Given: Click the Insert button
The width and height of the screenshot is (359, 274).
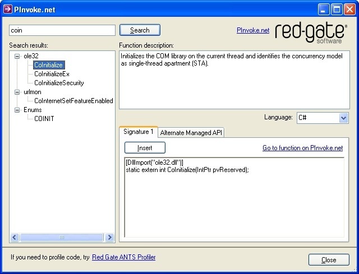Looking at the screenshot, I should (x=145, y=148).
